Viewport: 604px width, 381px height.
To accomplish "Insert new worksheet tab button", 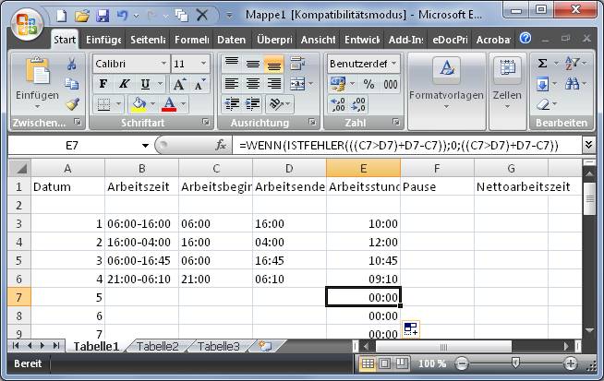I will [265, 346].
